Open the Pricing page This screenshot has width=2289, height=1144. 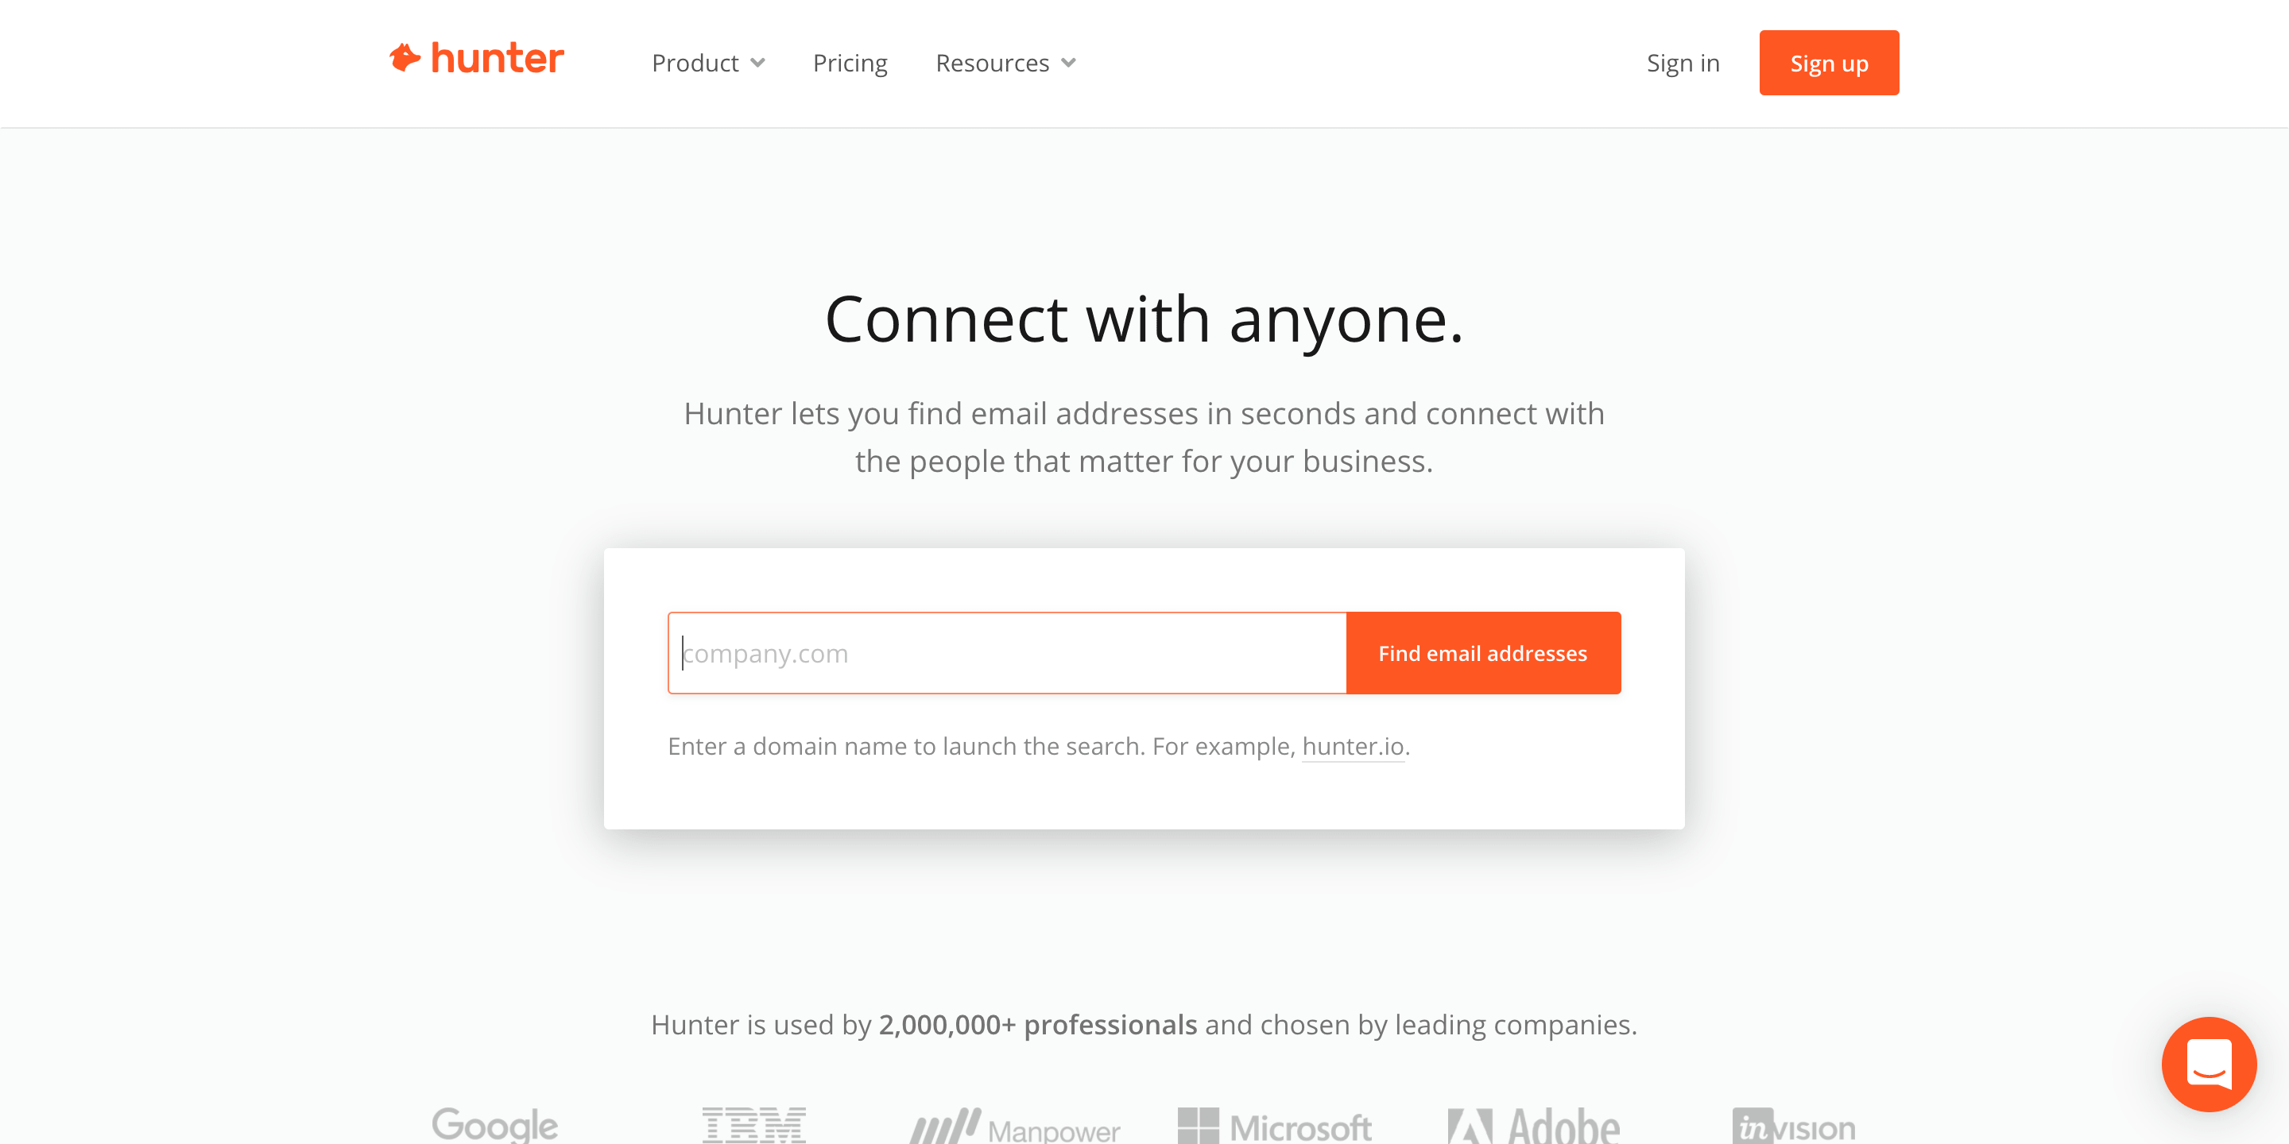click(850, 63)
